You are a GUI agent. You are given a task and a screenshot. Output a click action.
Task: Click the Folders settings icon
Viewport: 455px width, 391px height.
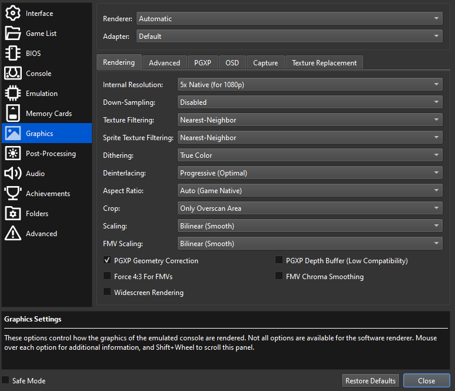[13, 214]
